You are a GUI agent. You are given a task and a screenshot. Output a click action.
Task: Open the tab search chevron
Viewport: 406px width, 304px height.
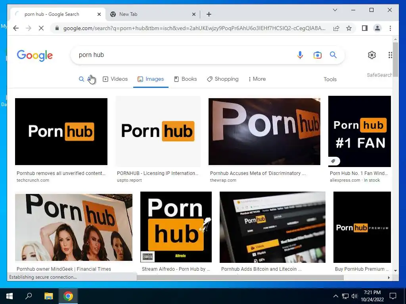(335, 10)
